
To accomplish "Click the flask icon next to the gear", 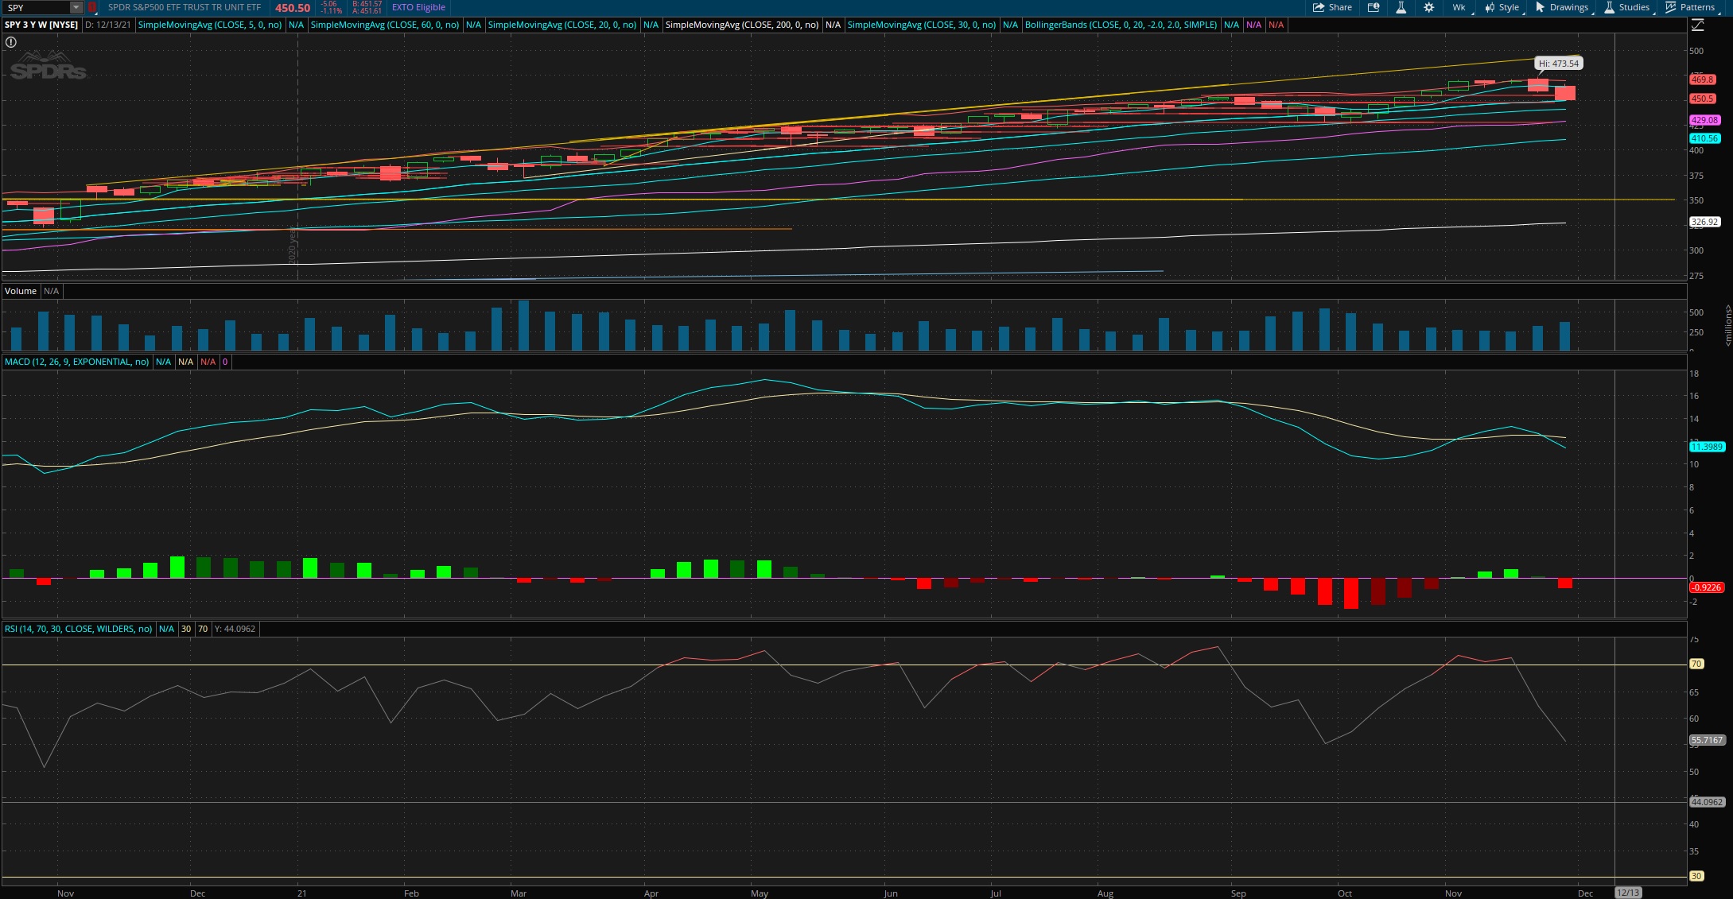I will (1401, 7).
